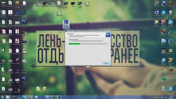The height and width of the screenshot is (99, 176).
Task: Open the Computer desktop icon
Action: click(156, 13)
